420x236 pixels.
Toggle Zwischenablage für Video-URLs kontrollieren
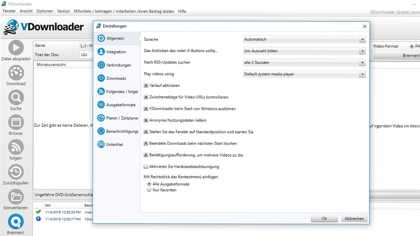coord(146,97)
